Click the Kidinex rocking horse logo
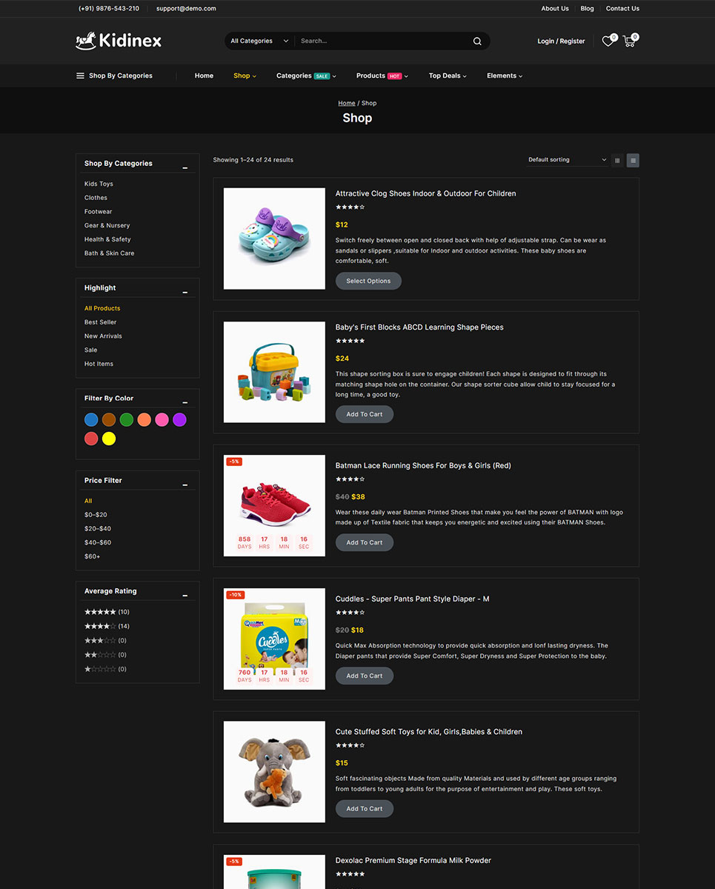Viewport: 715px width, 889px height. pyautogui.click(x=119, y=41)
